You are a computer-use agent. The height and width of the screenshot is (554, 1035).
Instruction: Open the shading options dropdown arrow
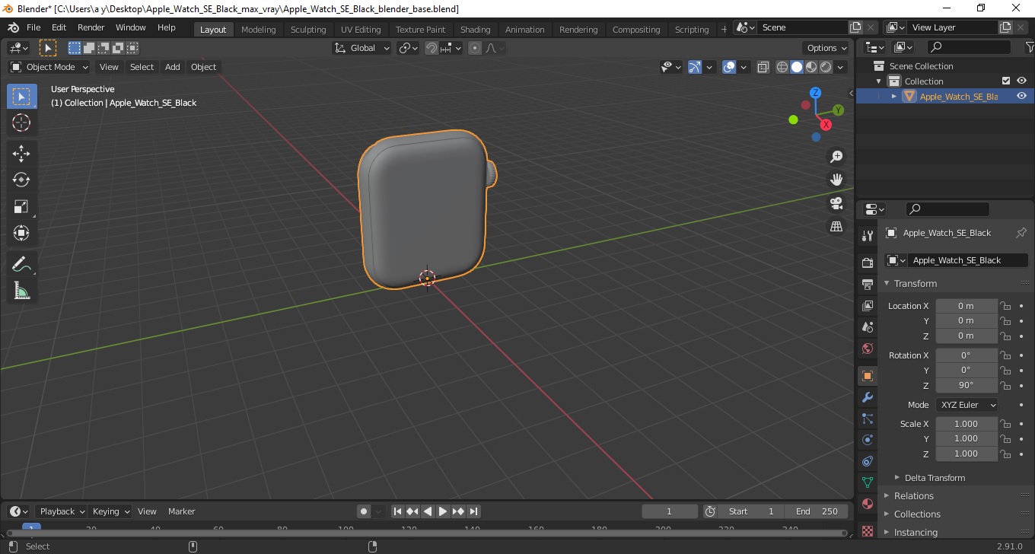[840, 67]
